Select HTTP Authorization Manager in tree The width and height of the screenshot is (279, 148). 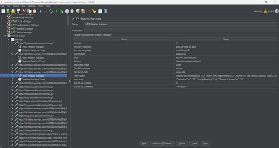point(25,25)
